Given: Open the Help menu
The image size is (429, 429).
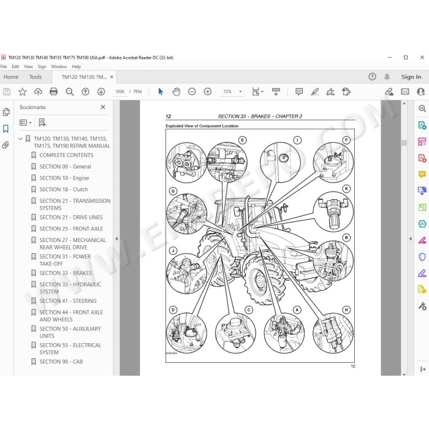Looking at the screenshot, I should [77, 66].
